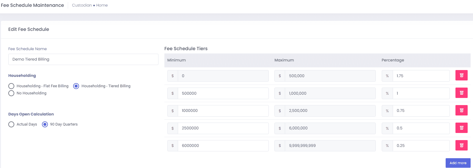Delete the tier starting at 500000

coord(461,93)
